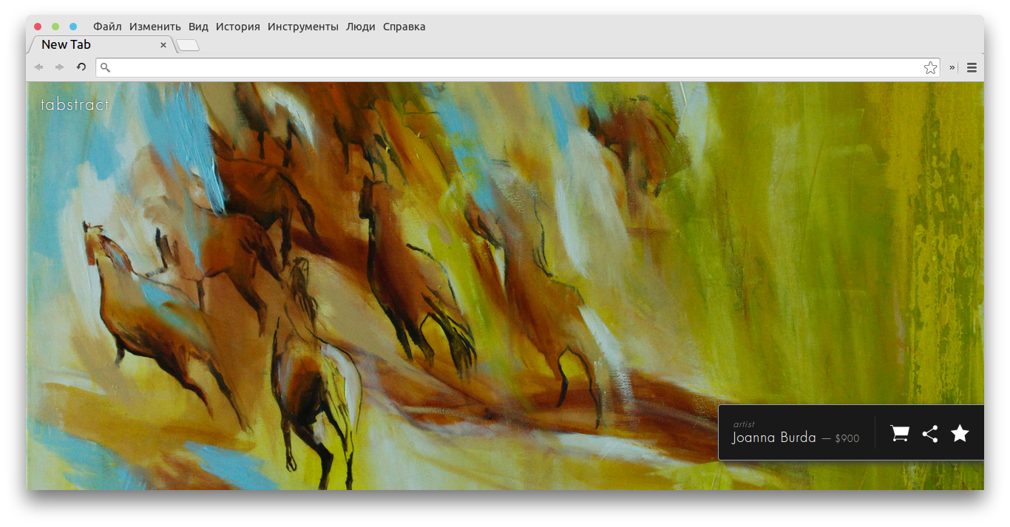Share the artwork via share icon

930,434
